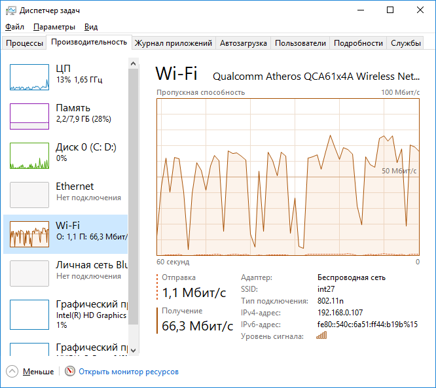This screenshot has height=388, width=436.
Task: Open the Вид menu
Action: pos(91,27)
